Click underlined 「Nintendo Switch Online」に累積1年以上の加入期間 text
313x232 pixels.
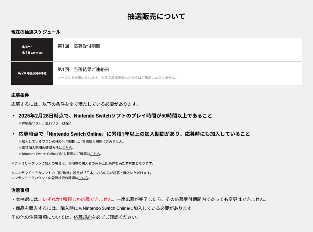tap(104, 134)
